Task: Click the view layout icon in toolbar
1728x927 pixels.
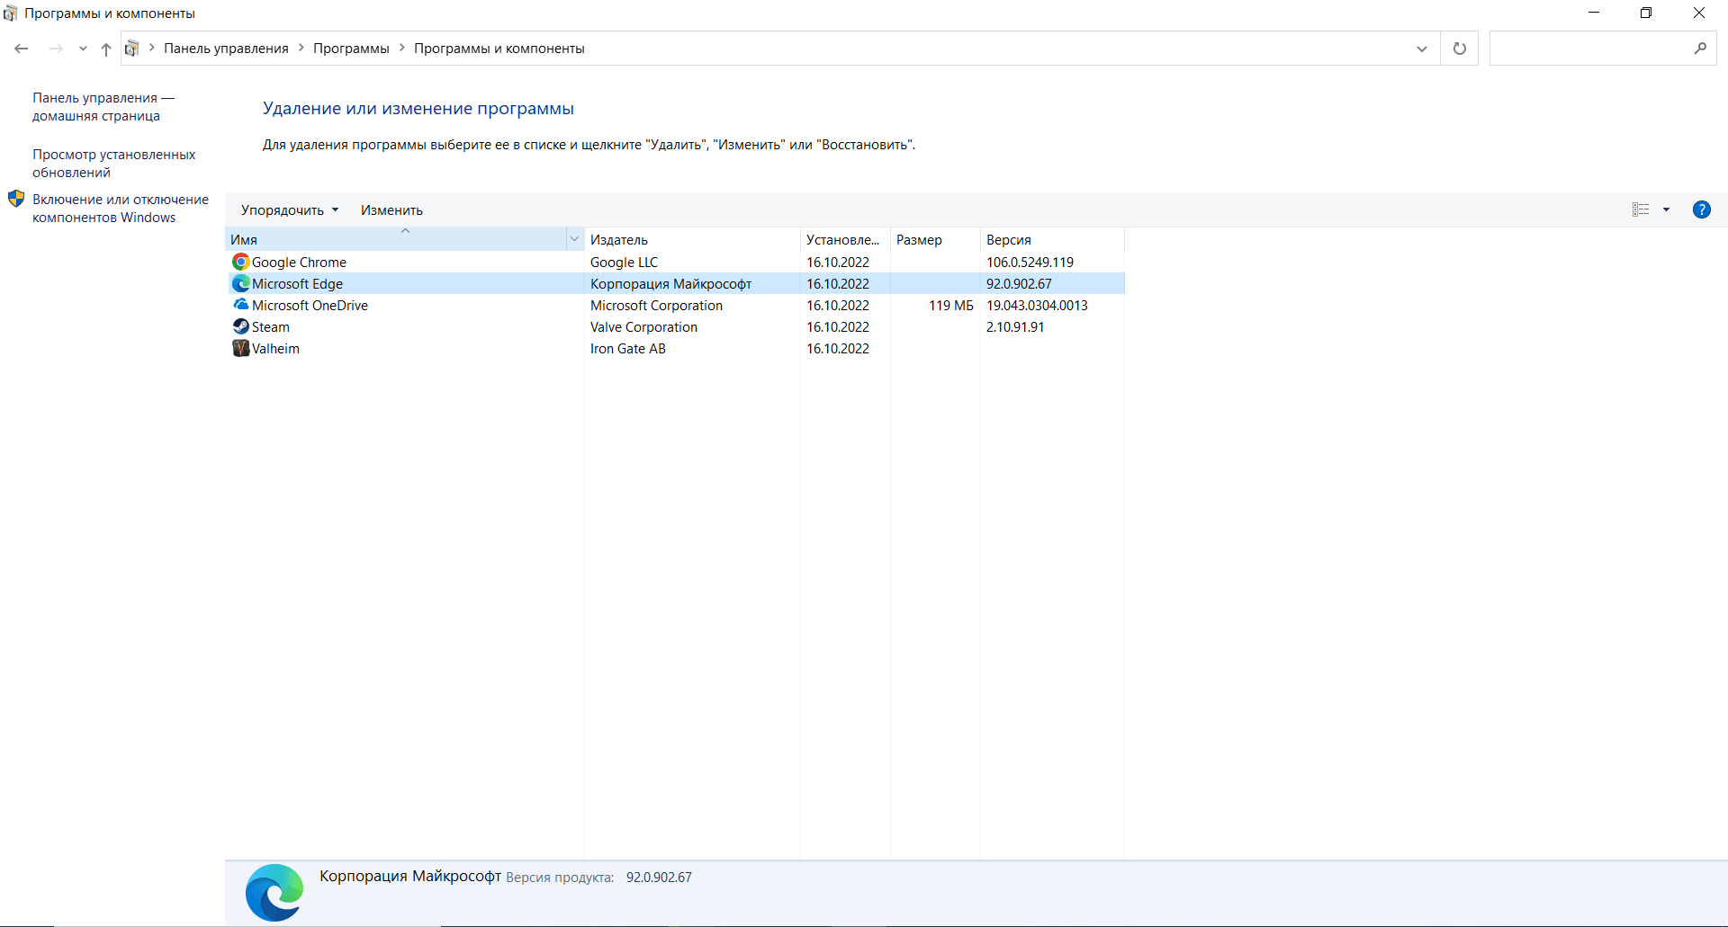Action: [1641, 209]
